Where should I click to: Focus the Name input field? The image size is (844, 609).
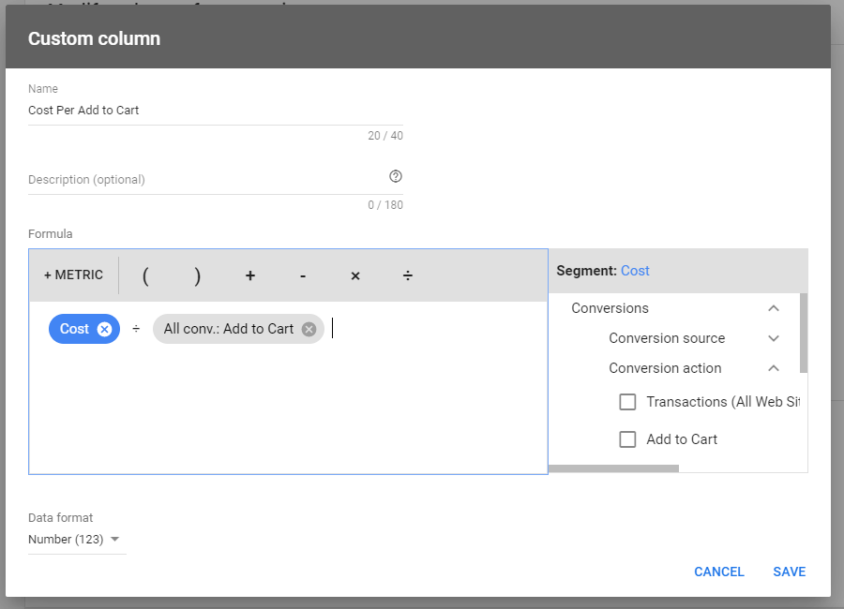click(216, 111)
